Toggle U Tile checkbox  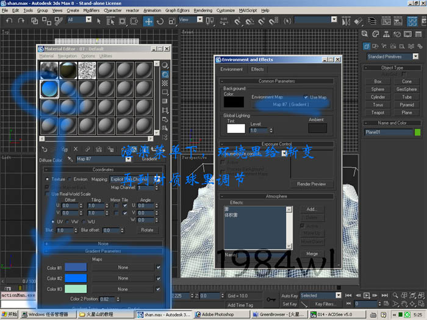point(125,205)
